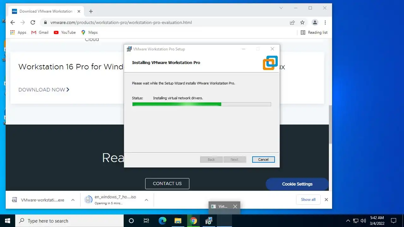Screen dimensions: 404x227
Task: Open the Maps bookmark
Action: click(x=89, y=32)
